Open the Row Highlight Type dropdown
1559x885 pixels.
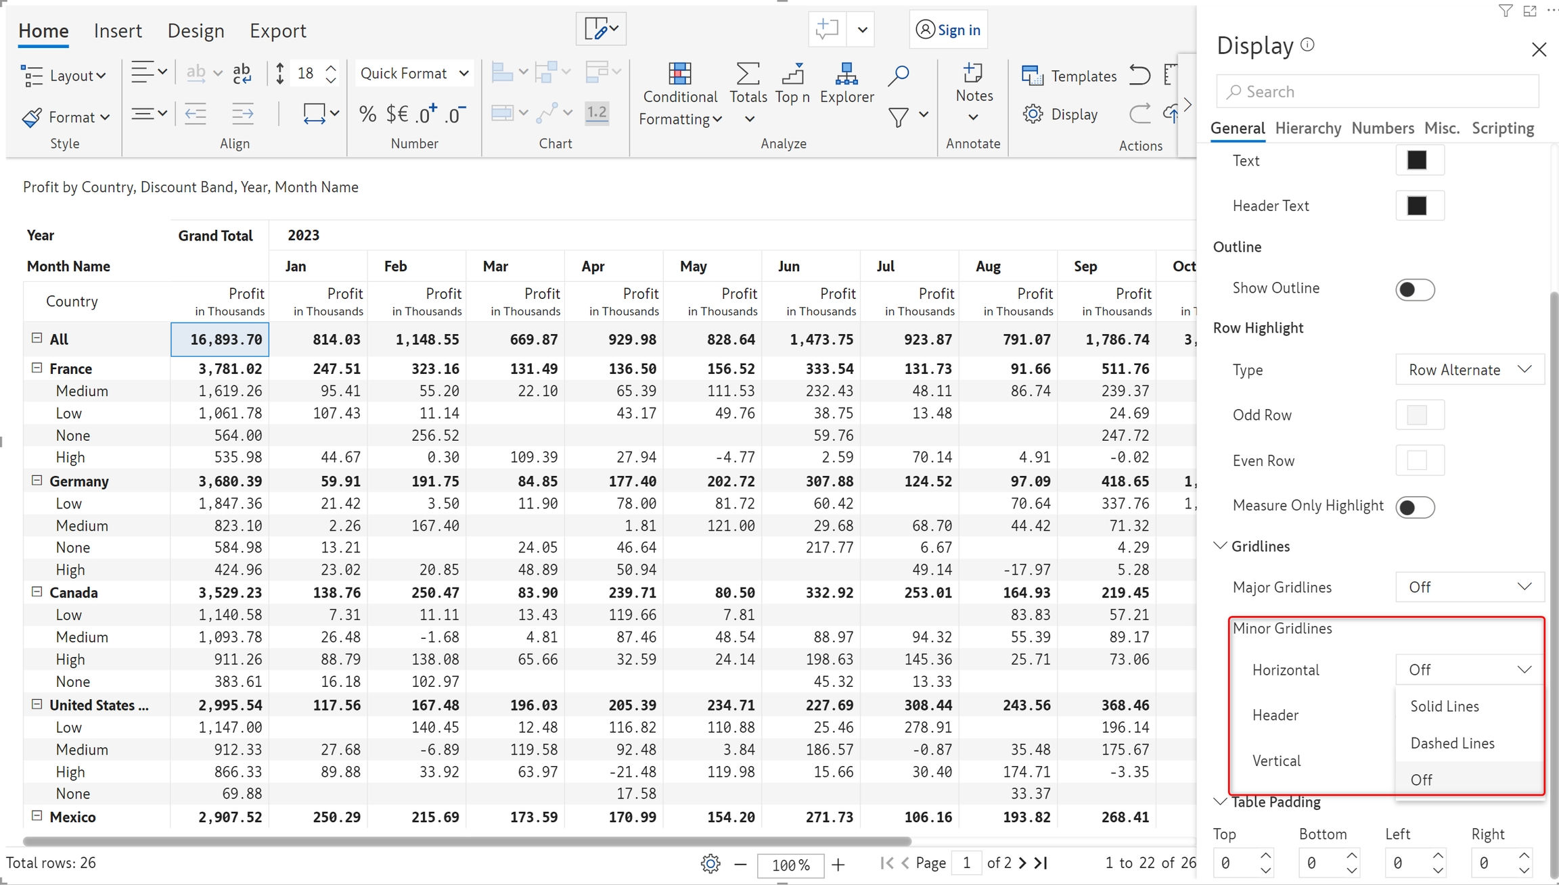(x=1469, y=370)
